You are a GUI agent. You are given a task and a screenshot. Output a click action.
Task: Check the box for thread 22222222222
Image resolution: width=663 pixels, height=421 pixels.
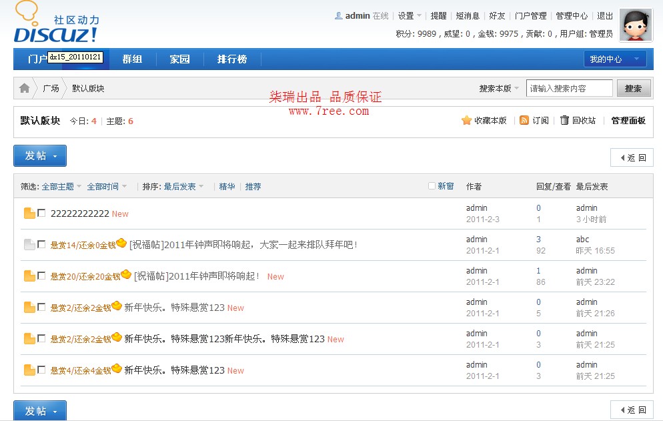(41, 213)
